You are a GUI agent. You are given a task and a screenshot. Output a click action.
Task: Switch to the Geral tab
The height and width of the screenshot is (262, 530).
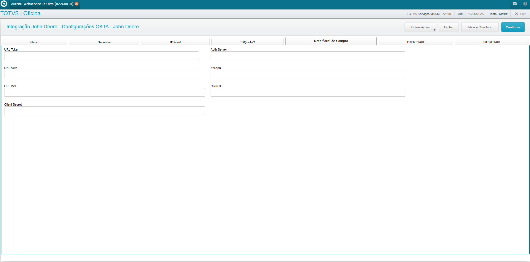34,42
